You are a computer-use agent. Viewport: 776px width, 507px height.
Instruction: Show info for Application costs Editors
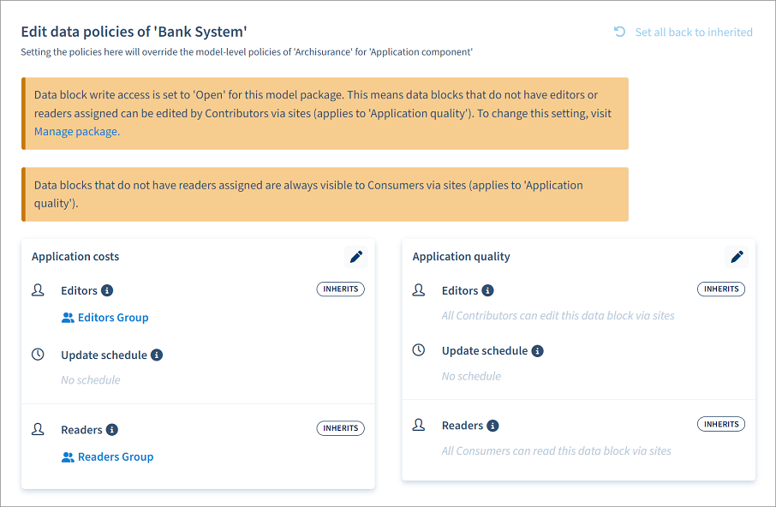point(107,290)
